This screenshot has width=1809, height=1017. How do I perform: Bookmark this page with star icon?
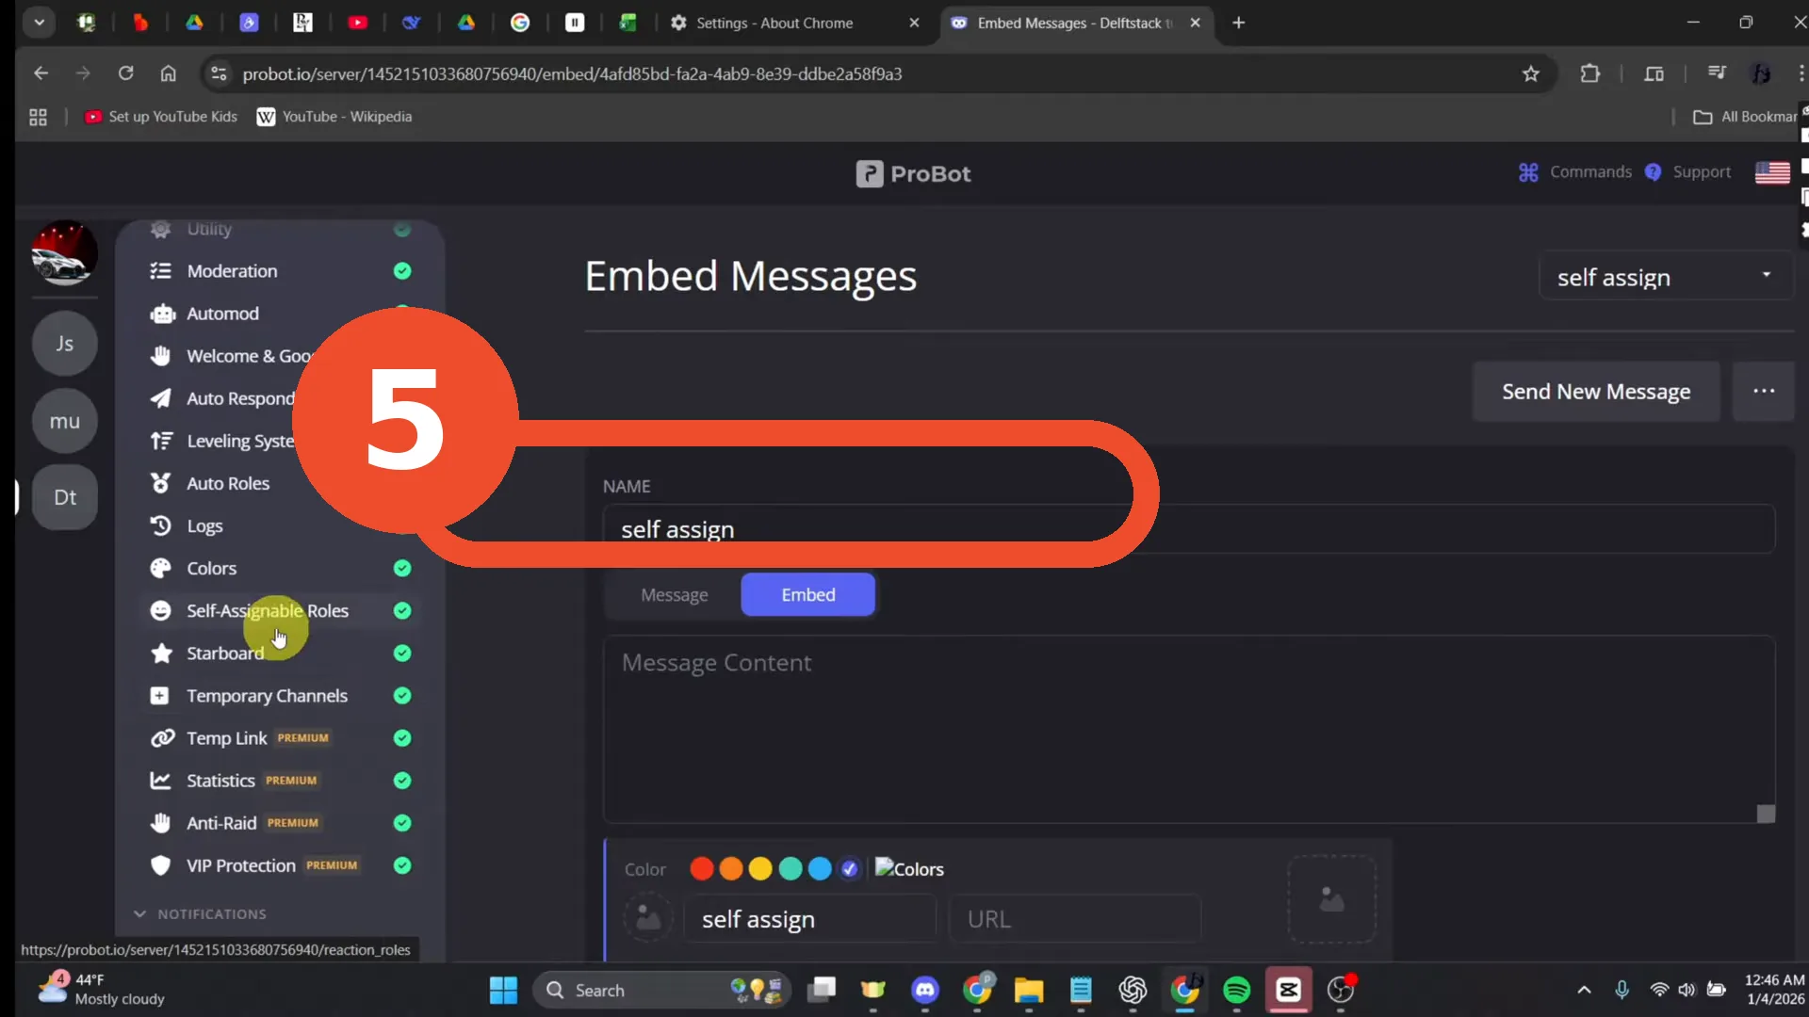click(x=1531, y=73)
